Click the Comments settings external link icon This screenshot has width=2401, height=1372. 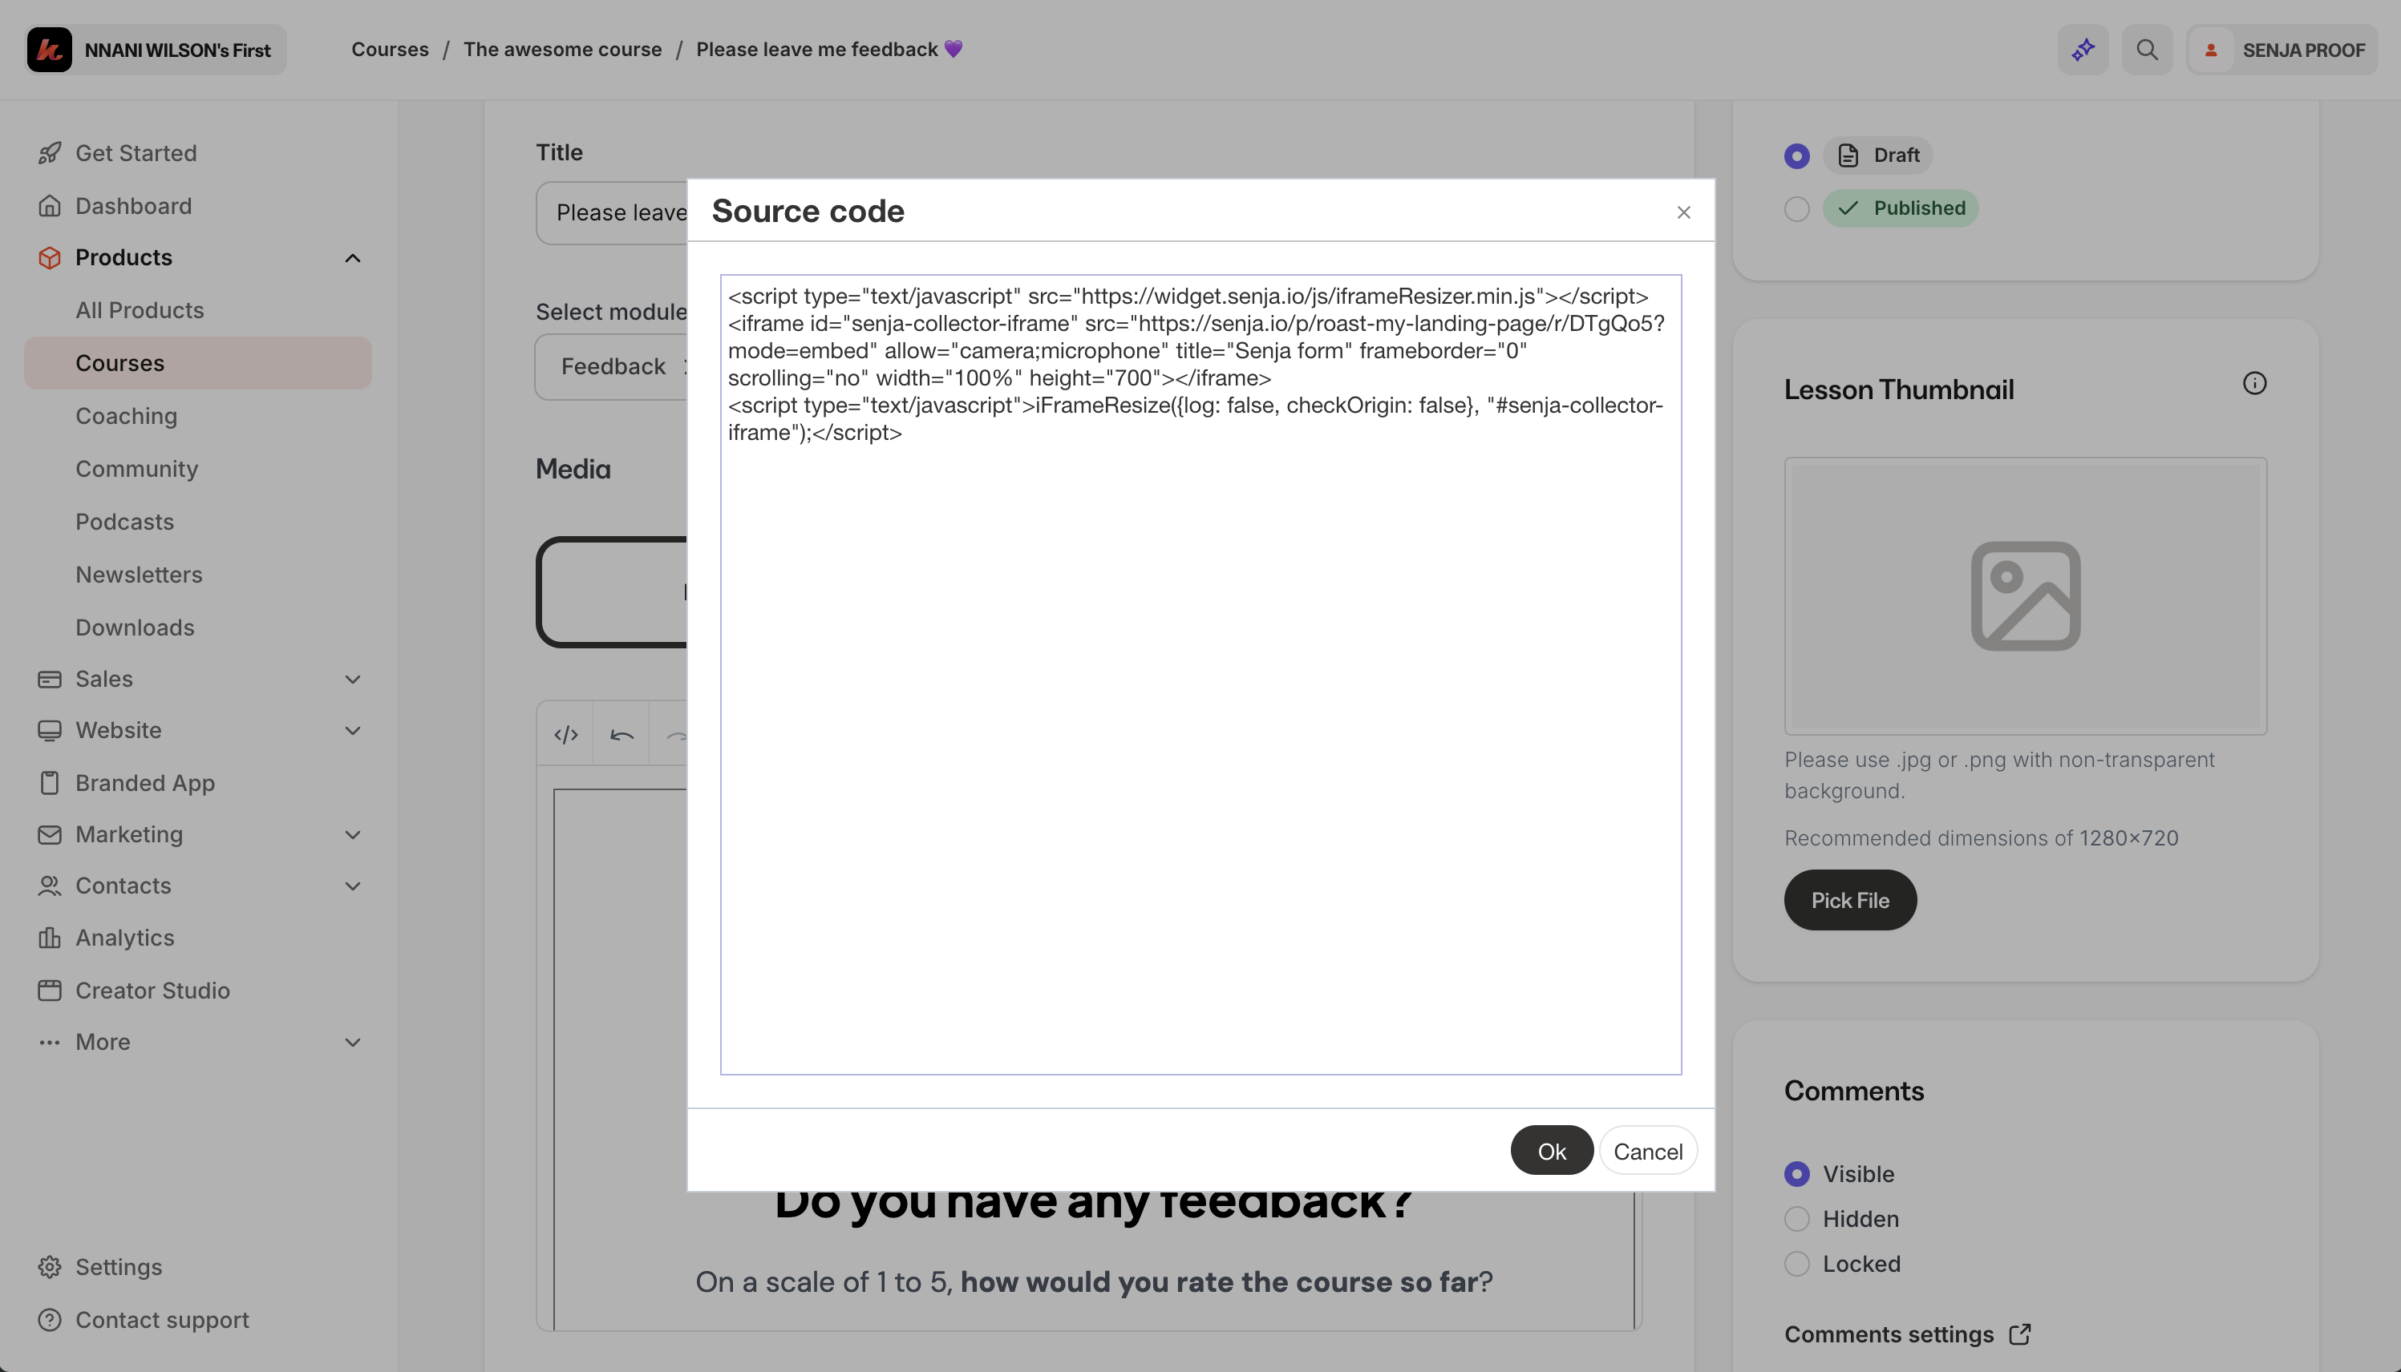[2019, 1334]
